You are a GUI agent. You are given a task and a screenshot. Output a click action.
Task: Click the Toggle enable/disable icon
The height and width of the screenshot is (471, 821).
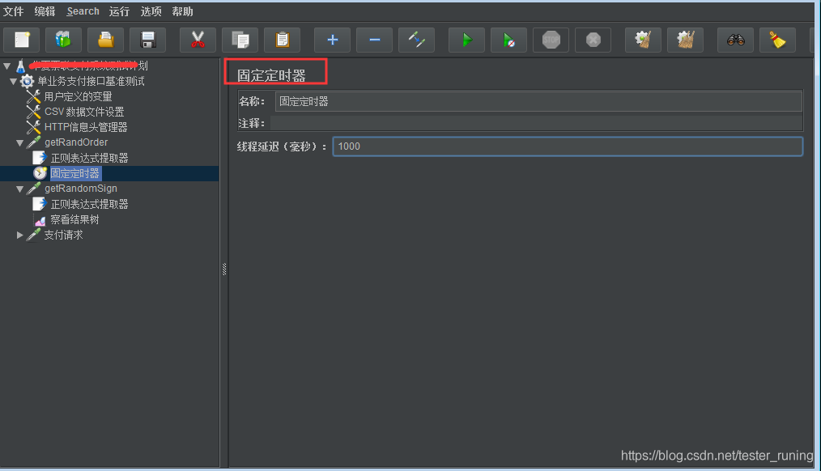[417, 40]
